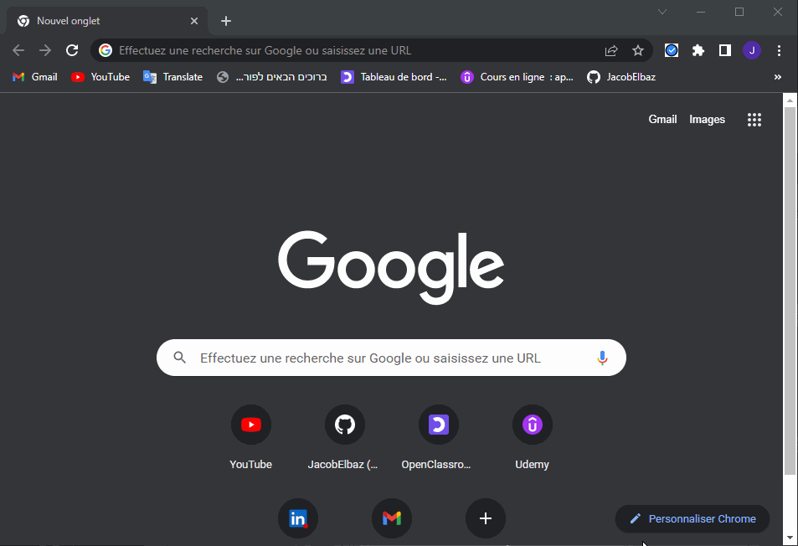Click the scrollbar down arrow

pyautogui.click(x=790, y=538)
